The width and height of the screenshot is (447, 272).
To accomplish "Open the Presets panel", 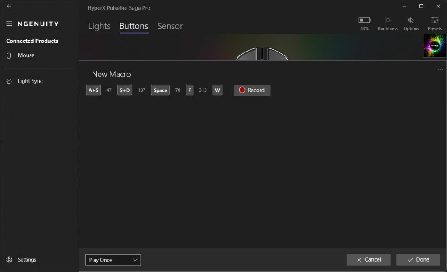I will pos(434,24).
